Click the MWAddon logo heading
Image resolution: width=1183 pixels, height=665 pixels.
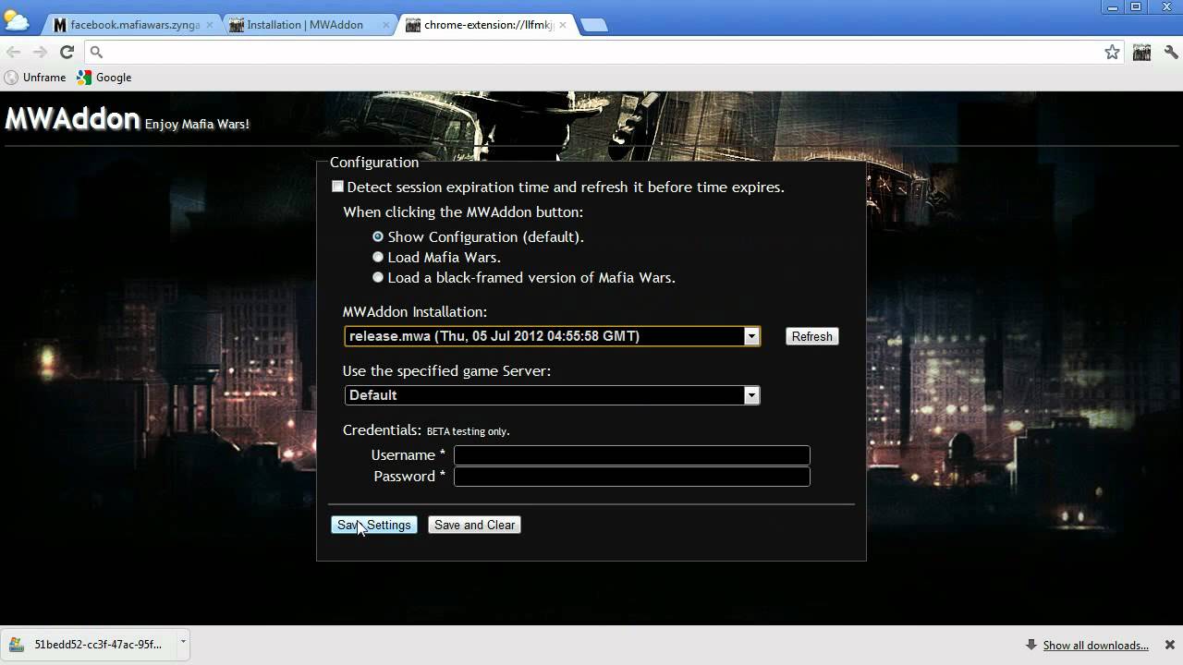(72, 118)
